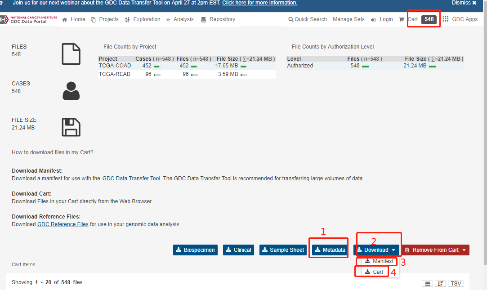Select the TCGA-READ project name
This screenshot has width=487, height=290.
click(x=115, y=74)
